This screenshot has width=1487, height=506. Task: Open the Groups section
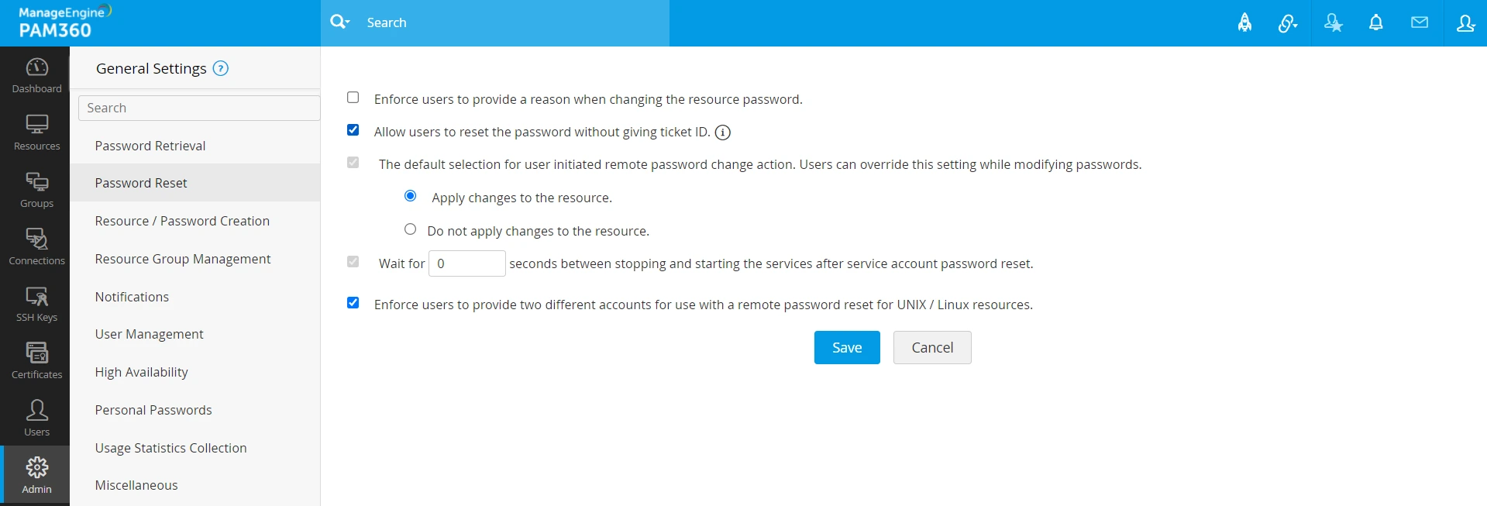pos(36,187)
